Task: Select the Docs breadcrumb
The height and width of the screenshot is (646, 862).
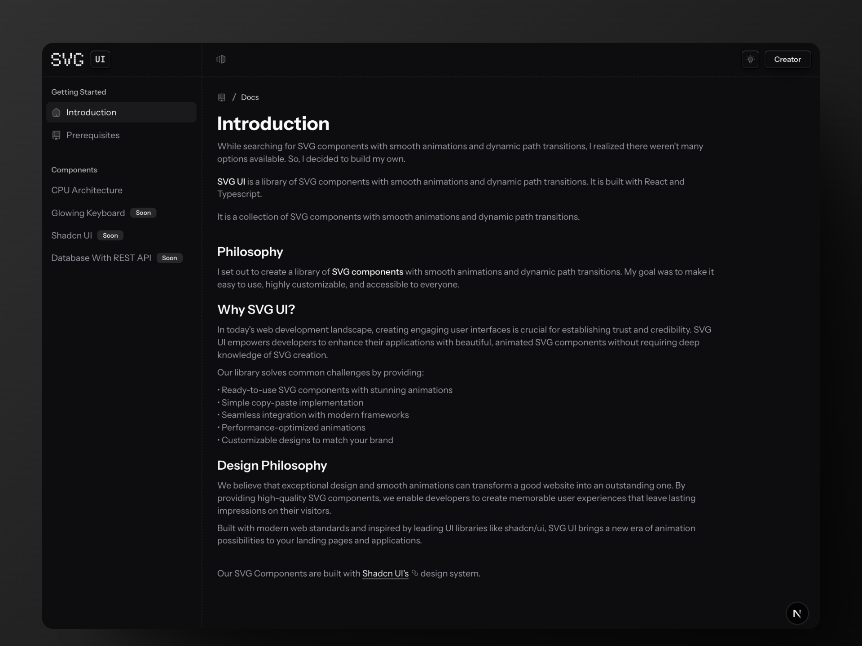Action: 250,97
